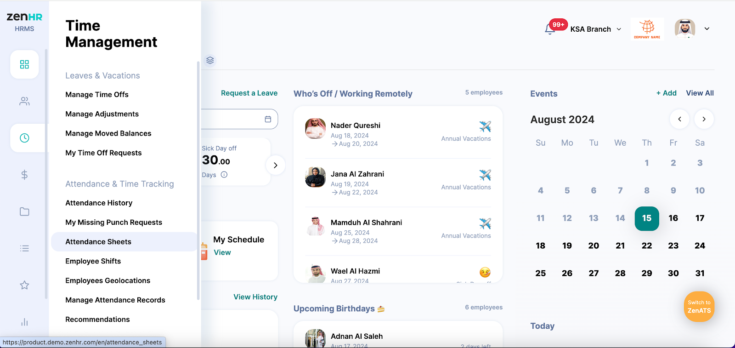This screenshot has width=735, height=348.
Task: Click the info icon next to Days
Action: point(224,175)
